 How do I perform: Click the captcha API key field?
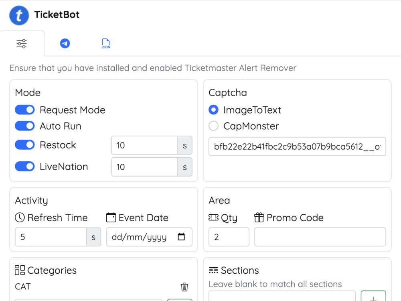pos(297,146)
